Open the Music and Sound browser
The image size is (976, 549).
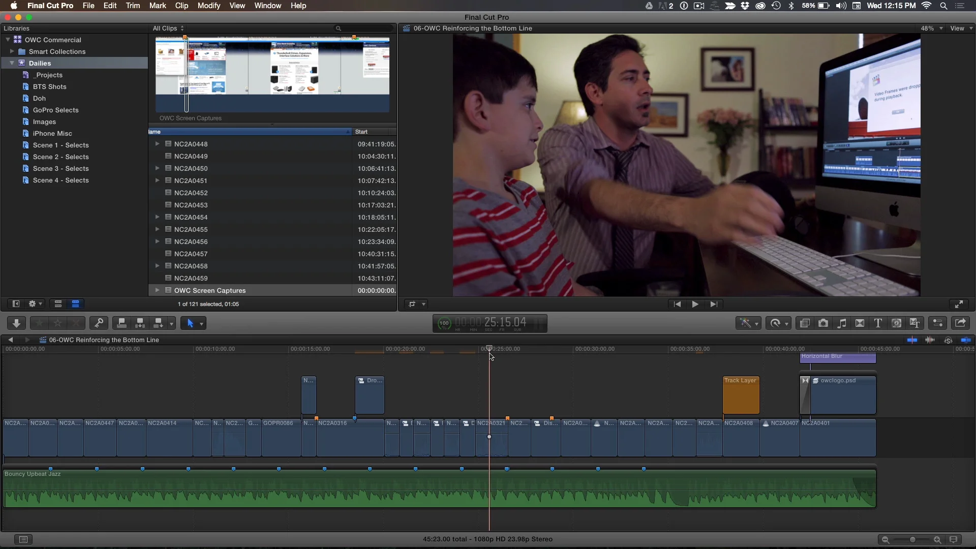click(x=842, y=323)
